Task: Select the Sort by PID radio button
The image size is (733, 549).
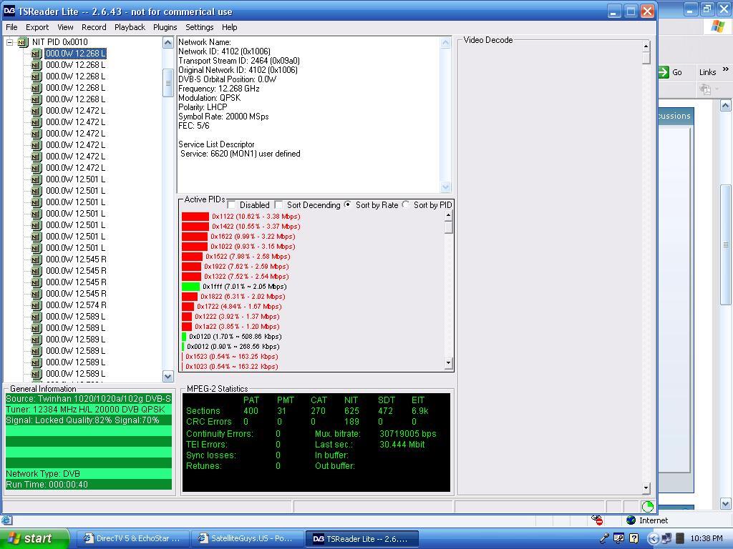Action: click(x=406, y=204)
